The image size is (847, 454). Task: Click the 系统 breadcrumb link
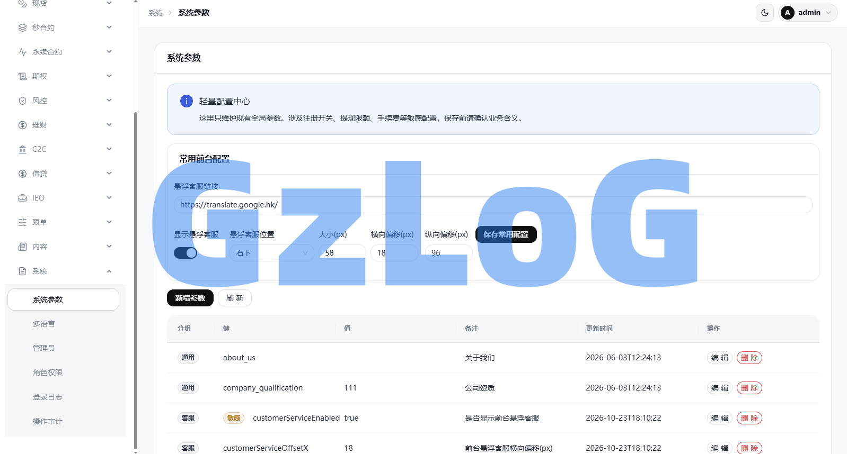coord(155,13)
